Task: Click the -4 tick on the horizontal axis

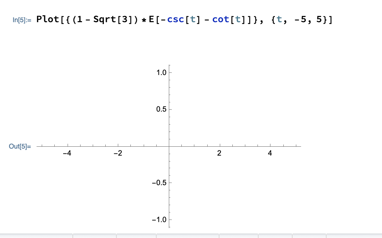Action: pyautogui.click(x=67, y=153)
